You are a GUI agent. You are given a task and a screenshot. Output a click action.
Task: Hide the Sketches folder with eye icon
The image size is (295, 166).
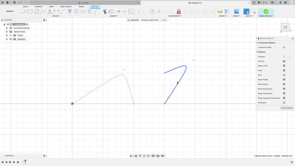click(11, 39)
